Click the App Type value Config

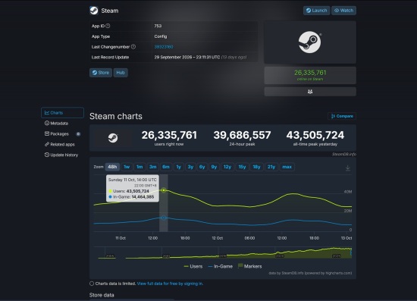pyautogui.click(x=161, y=36)
